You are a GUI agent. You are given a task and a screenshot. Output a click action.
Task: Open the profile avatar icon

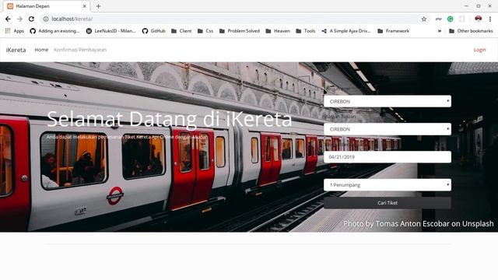tap(478, 19)
